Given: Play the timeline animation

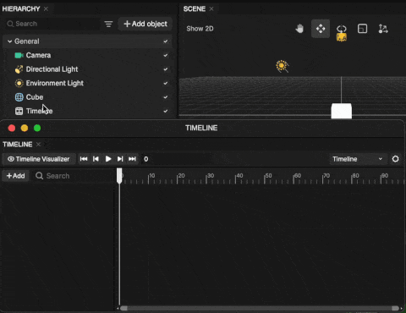Looking at the screenshot, I should point(108,159).
